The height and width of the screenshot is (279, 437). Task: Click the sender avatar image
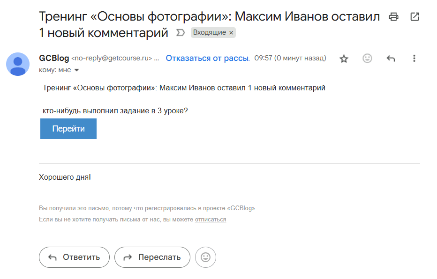click(x=18, y=64)
